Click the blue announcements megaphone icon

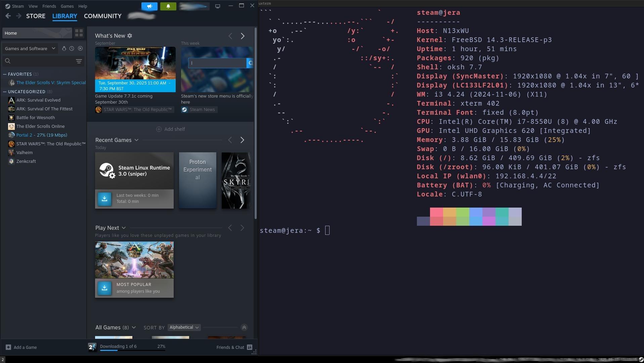tap(149, 6)
